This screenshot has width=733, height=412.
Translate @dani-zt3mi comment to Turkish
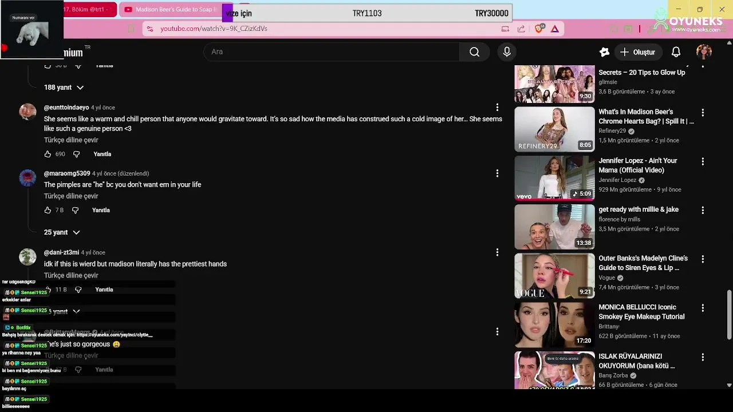(x=71, y=275)
